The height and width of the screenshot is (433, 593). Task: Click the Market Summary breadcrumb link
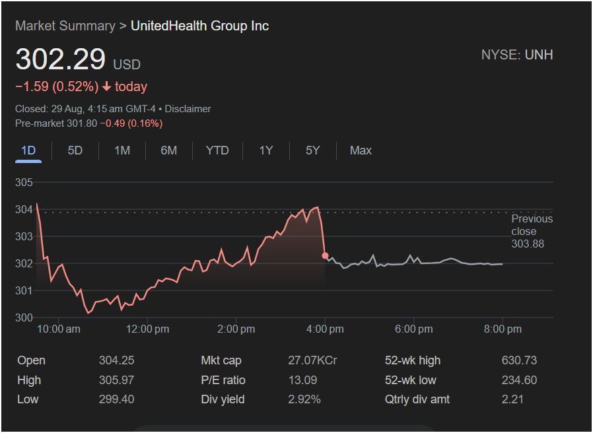(x=65, y=26)
